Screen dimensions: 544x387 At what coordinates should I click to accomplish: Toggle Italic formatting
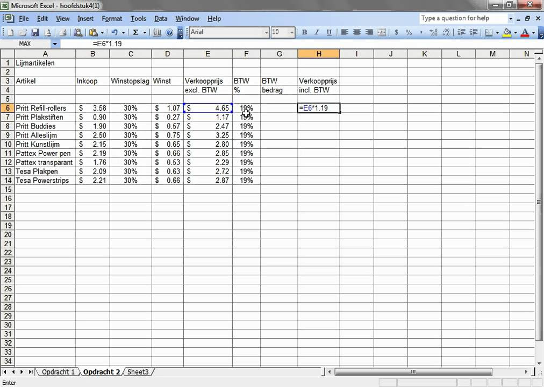pos(317,32)
